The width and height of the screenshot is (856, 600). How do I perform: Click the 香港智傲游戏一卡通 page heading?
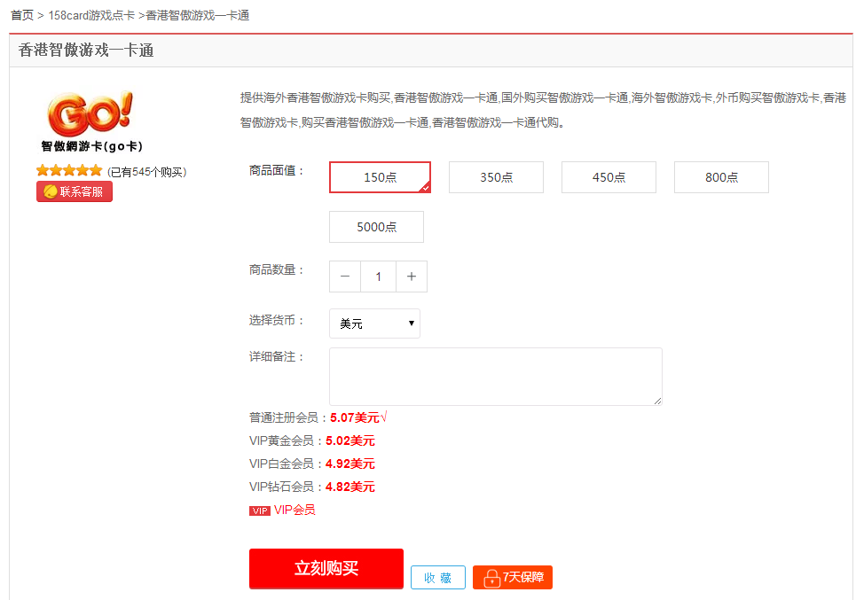pyautogui.click(x=86, y=51)
